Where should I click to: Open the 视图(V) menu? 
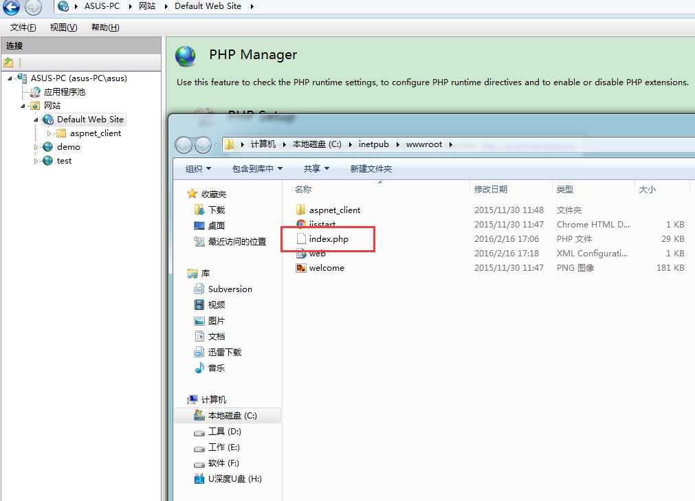click(63, 27)
